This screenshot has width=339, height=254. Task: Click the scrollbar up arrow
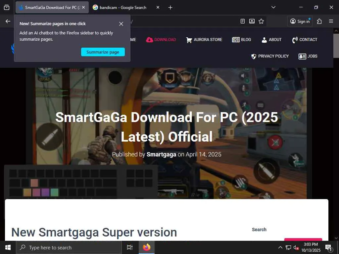tap(336, 31)
